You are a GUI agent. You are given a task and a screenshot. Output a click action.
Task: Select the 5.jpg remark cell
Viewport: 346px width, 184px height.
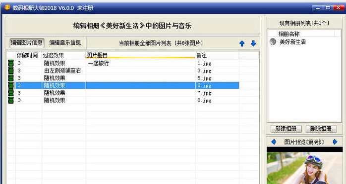[x=204, y=78]
